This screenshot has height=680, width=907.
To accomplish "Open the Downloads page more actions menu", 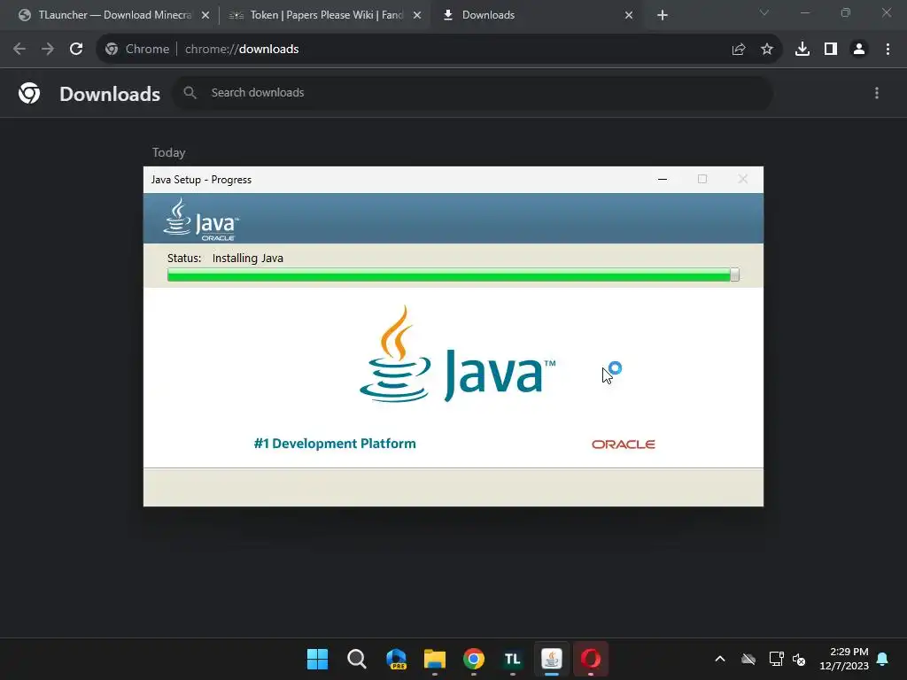I will click(877, 93).
